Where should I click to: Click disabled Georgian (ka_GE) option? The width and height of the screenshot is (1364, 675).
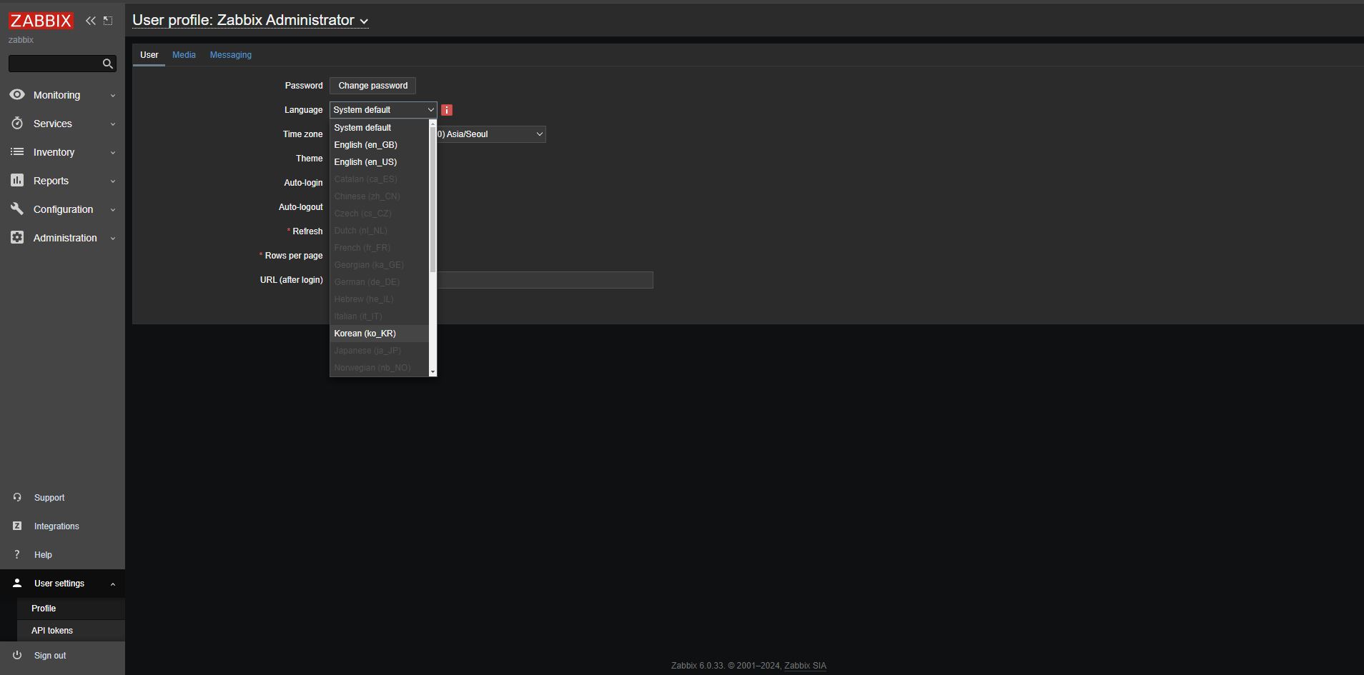(379, 265)
